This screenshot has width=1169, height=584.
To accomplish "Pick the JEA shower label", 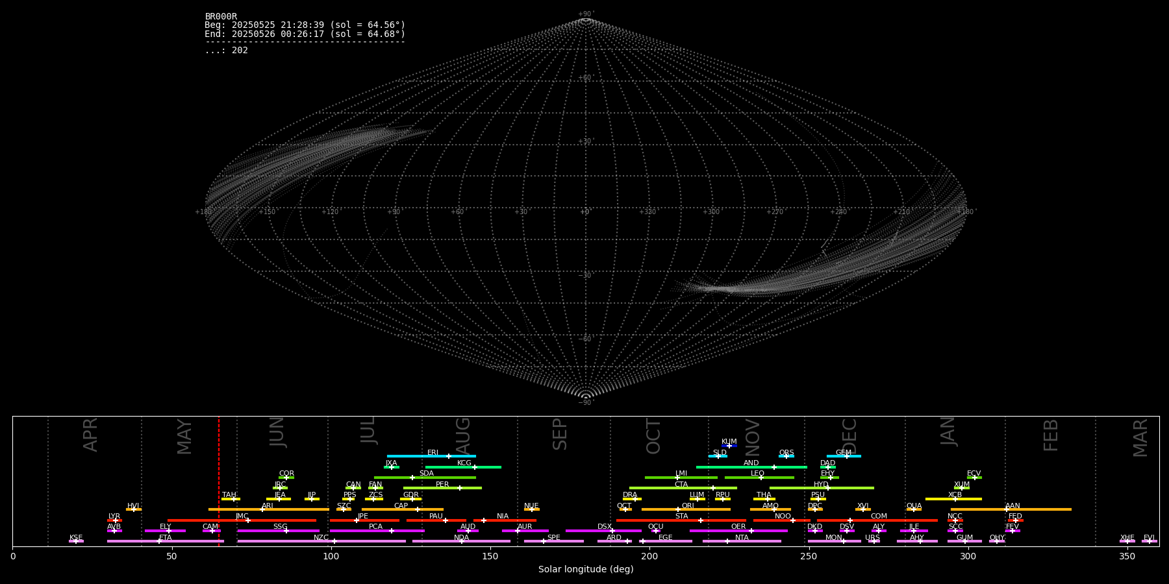I will [280, 495].
